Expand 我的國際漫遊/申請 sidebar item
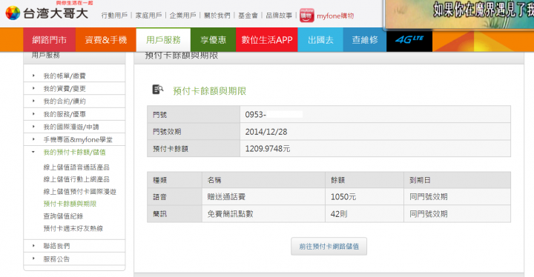534x277 pixels. pos(71,127)
